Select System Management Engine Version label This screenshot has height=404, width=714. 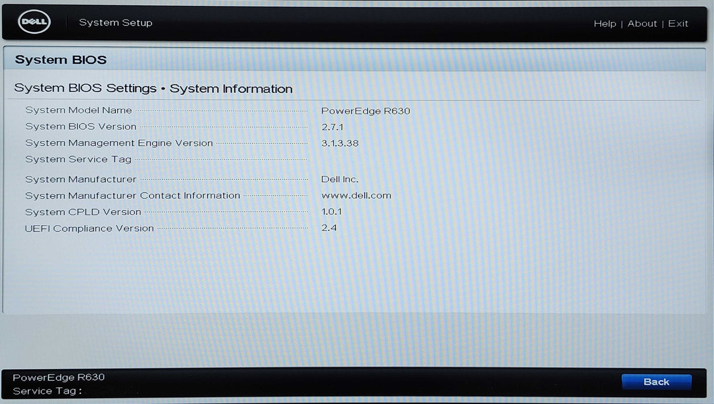click(119, 143)
